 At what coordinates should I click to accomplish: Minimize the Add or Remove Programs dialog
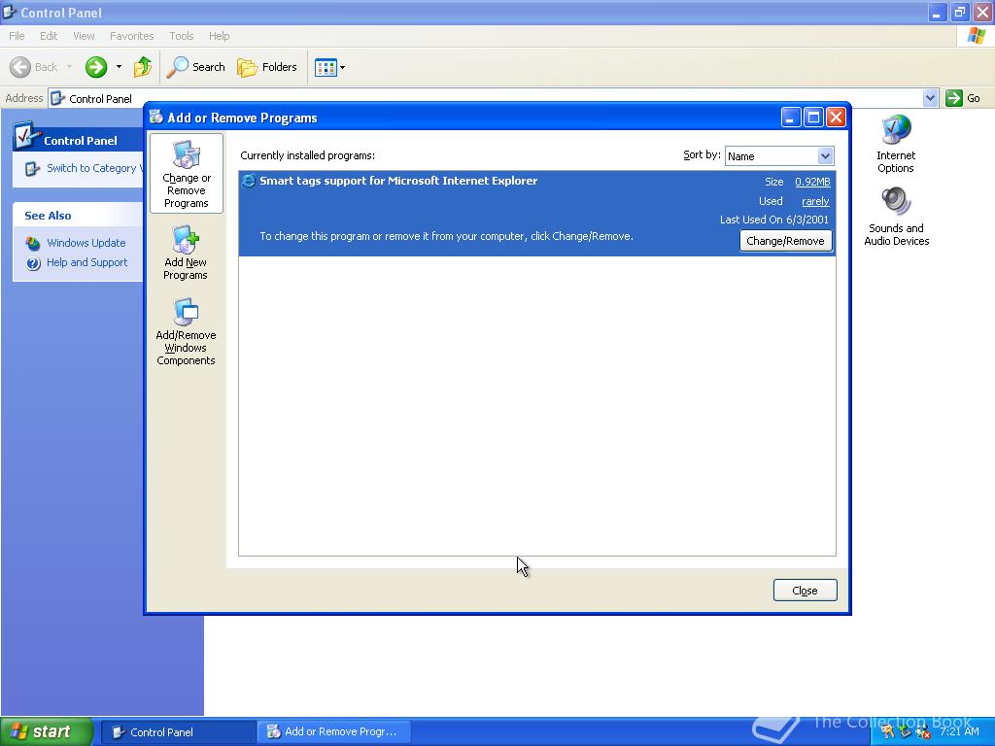click(x=791, y=118)
